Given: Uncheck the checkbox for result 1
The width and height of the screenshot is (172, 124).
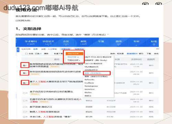Looking at the screenshot, I should coord(24,65).
